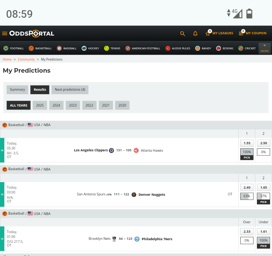Click the 1.55 odds button
Screen dimensions: 272x256
click(x=247, y=143)
